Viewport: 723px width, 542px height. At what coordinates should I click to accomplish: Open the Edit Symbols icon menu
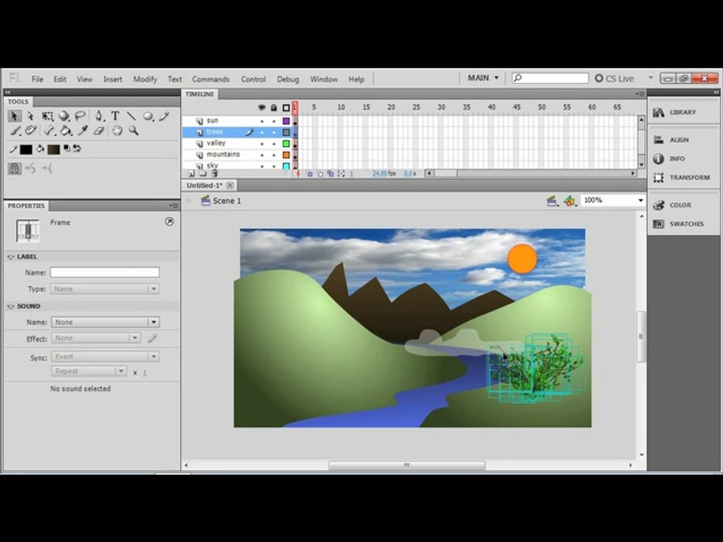(x=570, y=201)
